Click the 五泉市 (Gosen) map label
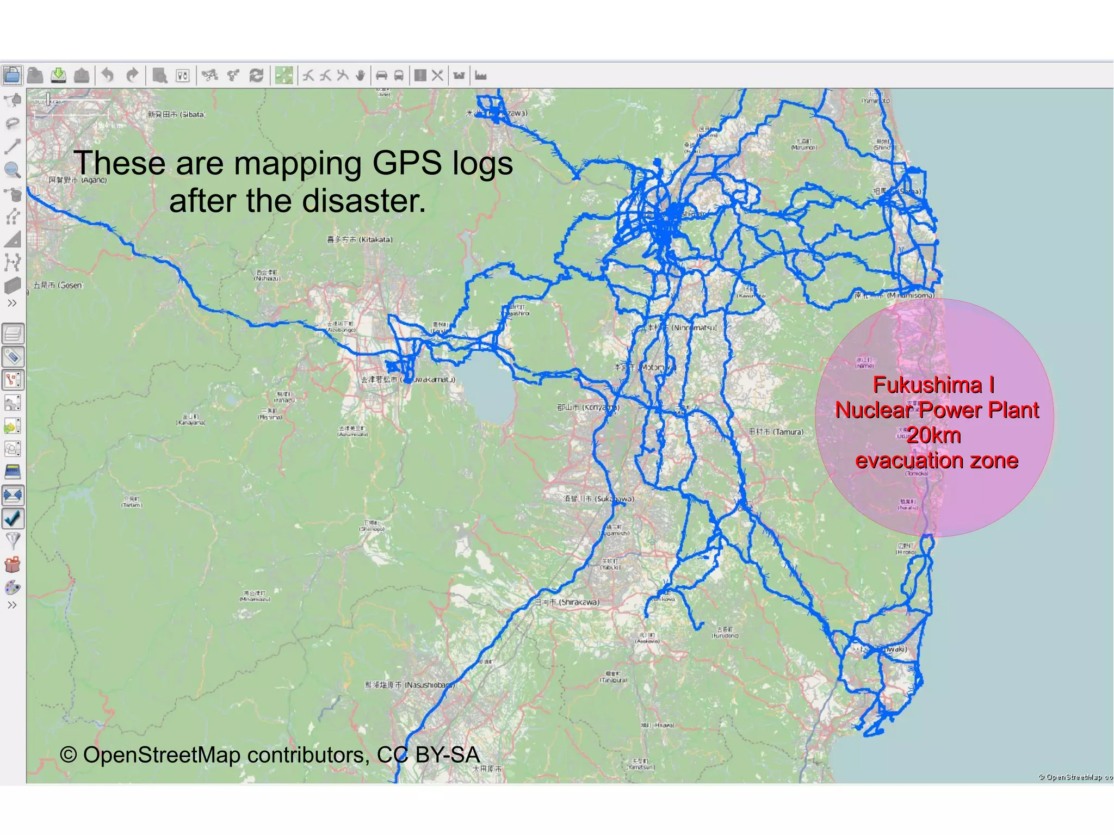Screen dimensions: 1114x835 click(58, 285)
